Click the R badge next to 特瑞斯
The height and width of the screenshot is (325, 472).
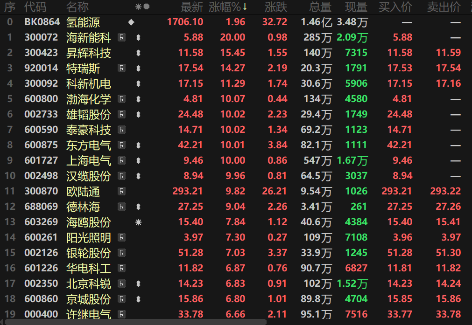point(121,68)
